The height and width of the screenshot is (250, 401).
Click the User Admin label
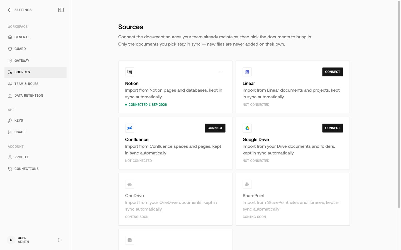(x=23, y=240)
